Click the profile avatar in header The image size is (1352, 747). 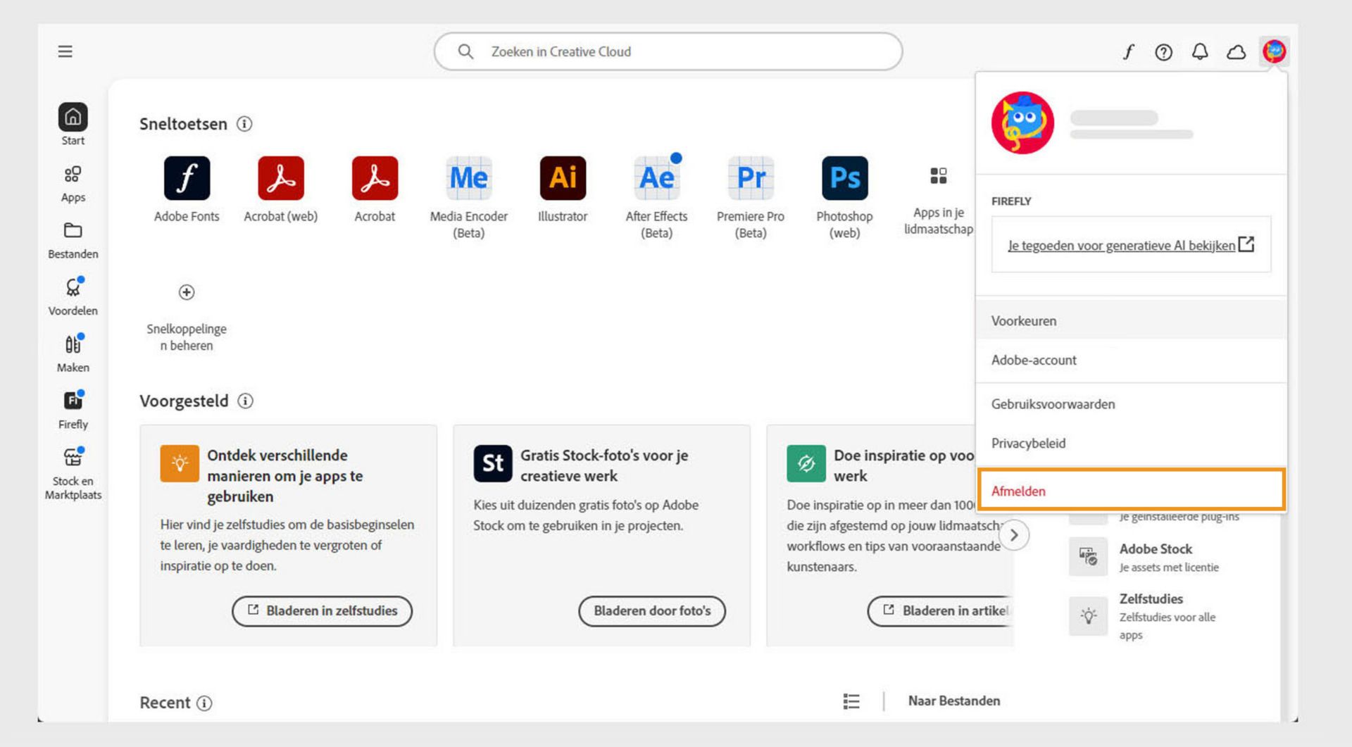pyautogui.click(x=1274, y=51)
